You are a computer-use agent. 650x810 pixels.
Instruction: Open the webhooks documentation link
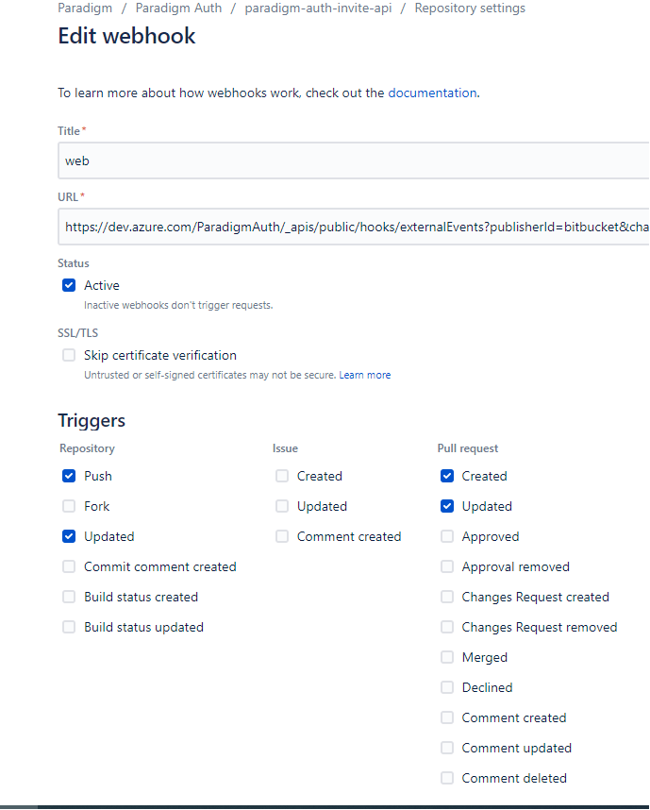tap(432, 93)
